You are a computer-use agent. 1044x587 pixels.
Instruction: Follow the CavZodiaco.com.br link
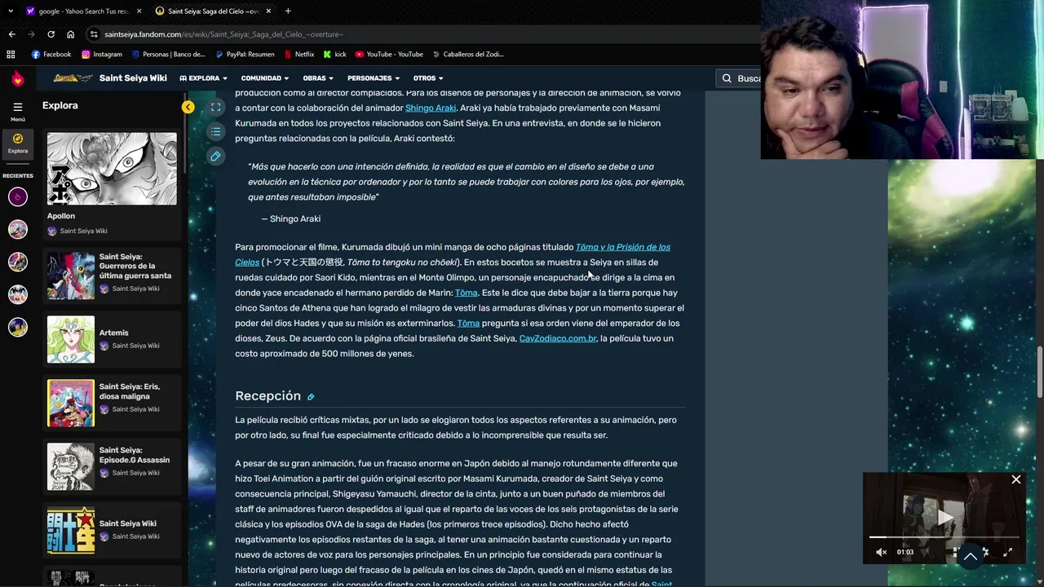point(558,338)
